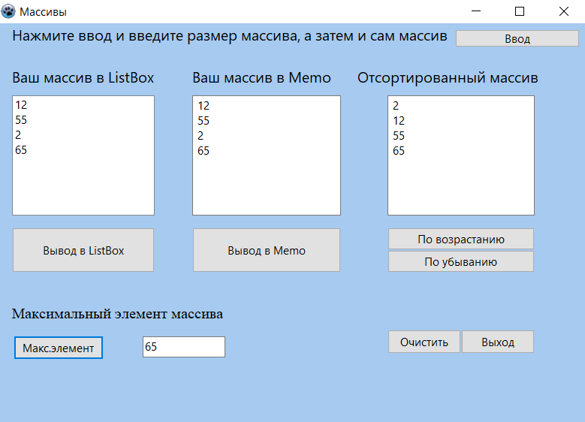
Task: Find maximum with Макс.элемент button
Action: pyautogui.click(x=59, y=348)
